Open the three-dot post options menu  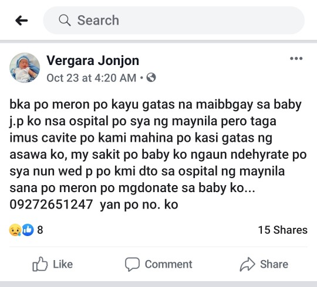[x=296, y=59]
